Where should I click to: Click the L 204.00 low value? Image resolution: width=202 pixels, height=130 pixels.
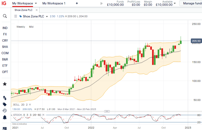(x=82, y=16)
